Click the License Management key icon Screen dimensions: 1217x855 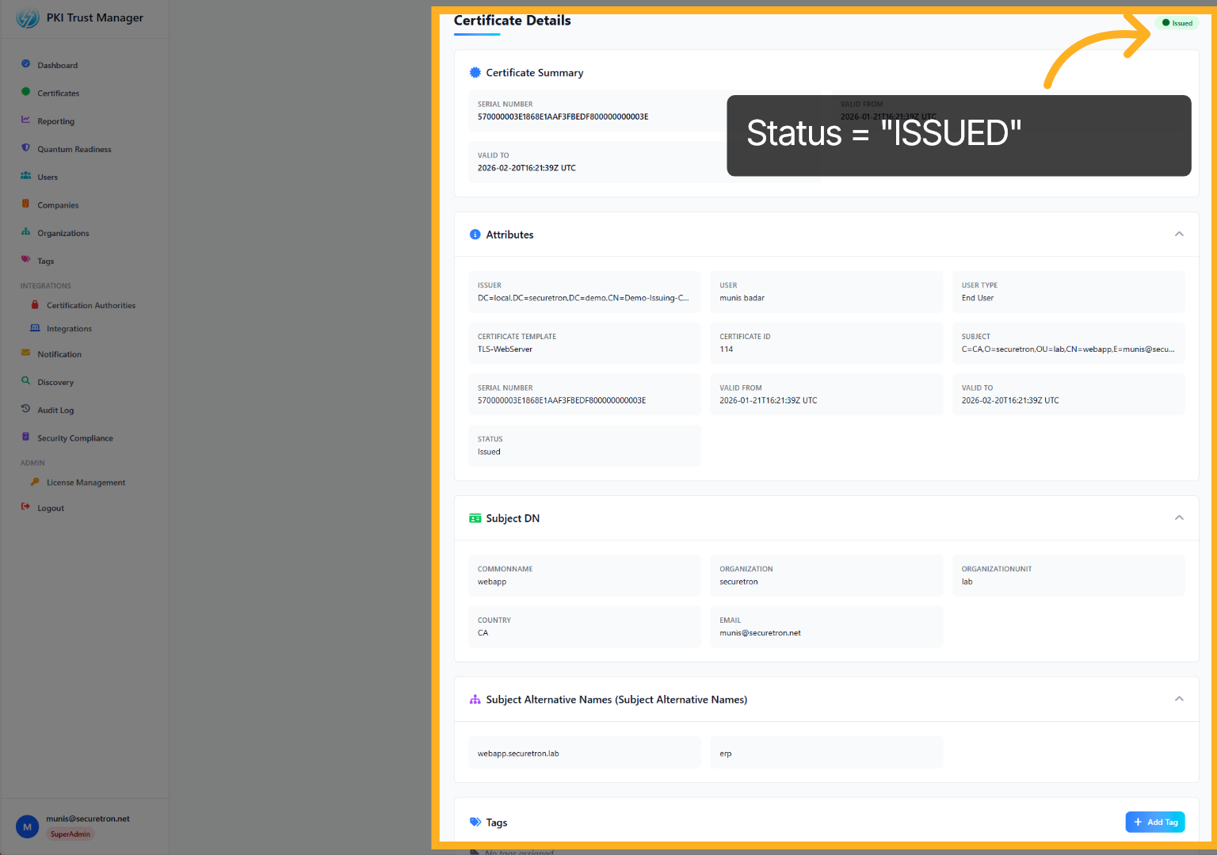pos(35,482)
